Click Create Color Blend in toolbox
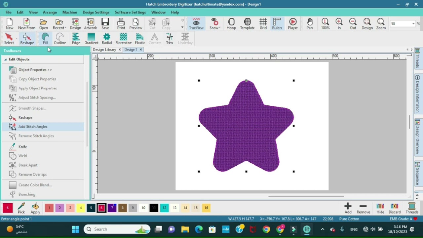 click(x=35, y=185)
